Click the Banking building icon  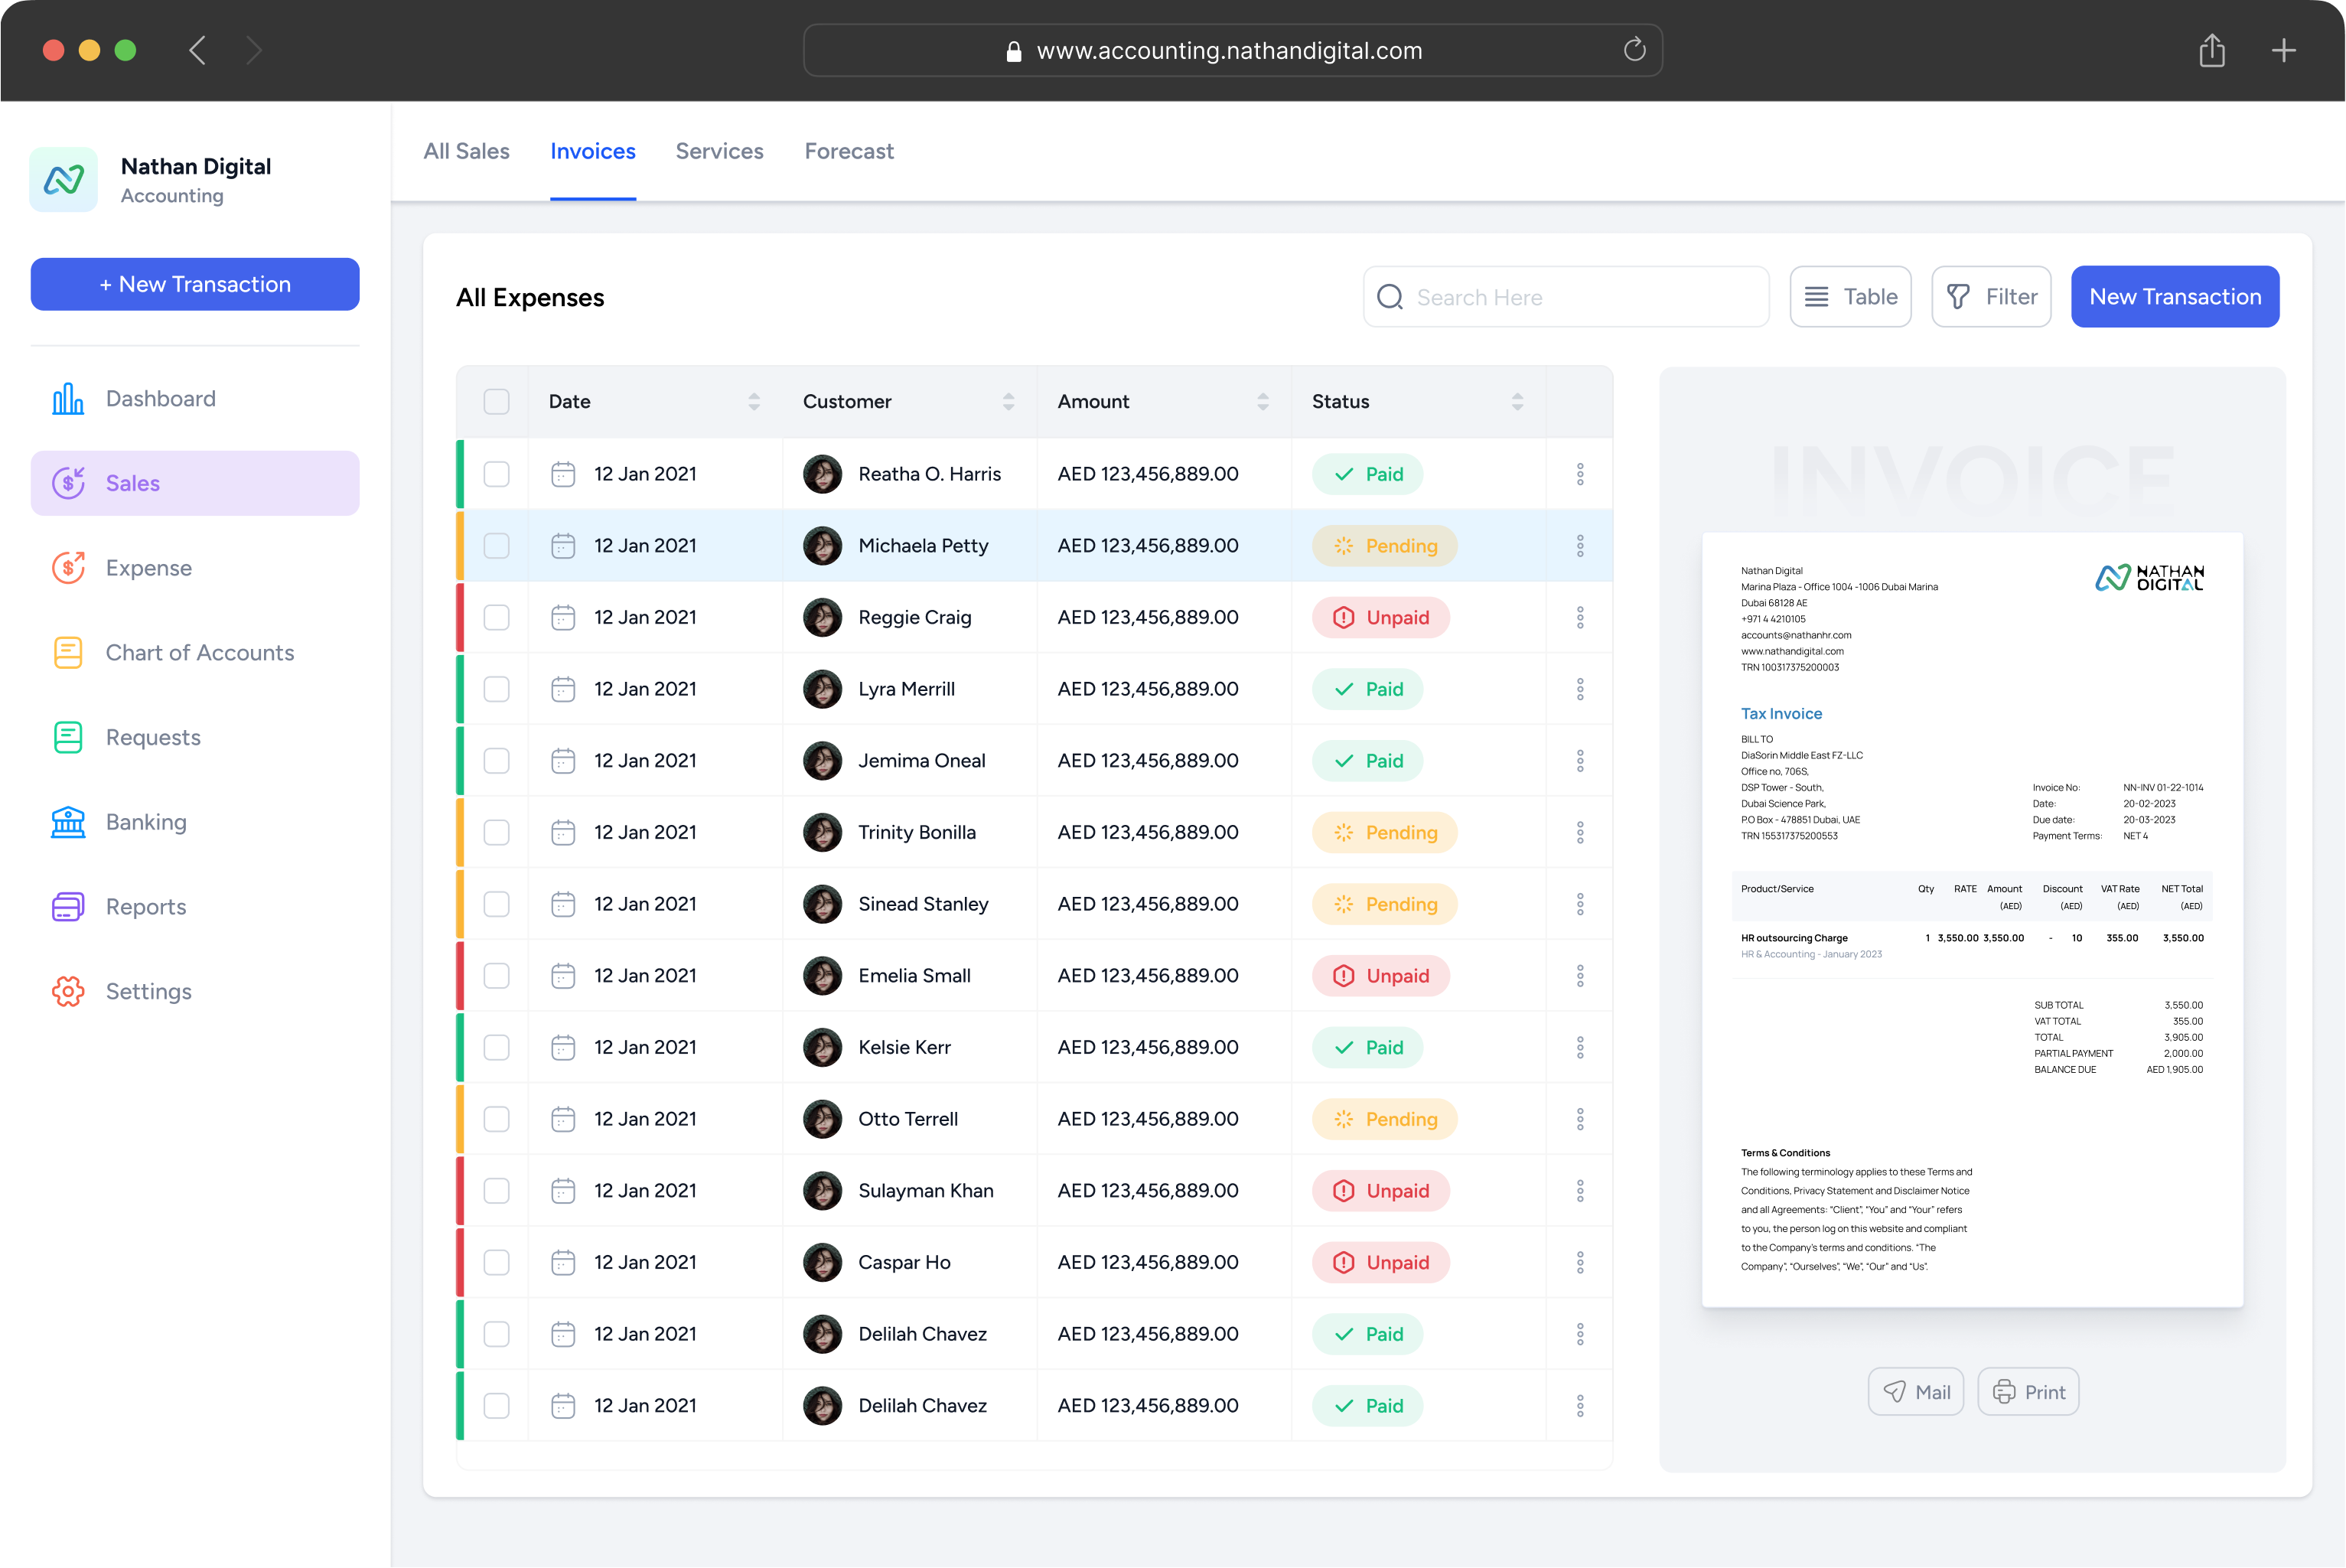tap(68, 822)
